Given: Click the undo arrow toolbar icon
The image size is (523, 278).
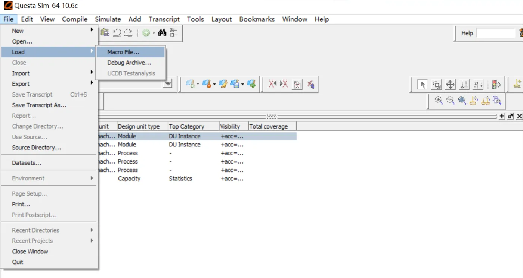Looking at the screenshot, I should pos(117,33).
